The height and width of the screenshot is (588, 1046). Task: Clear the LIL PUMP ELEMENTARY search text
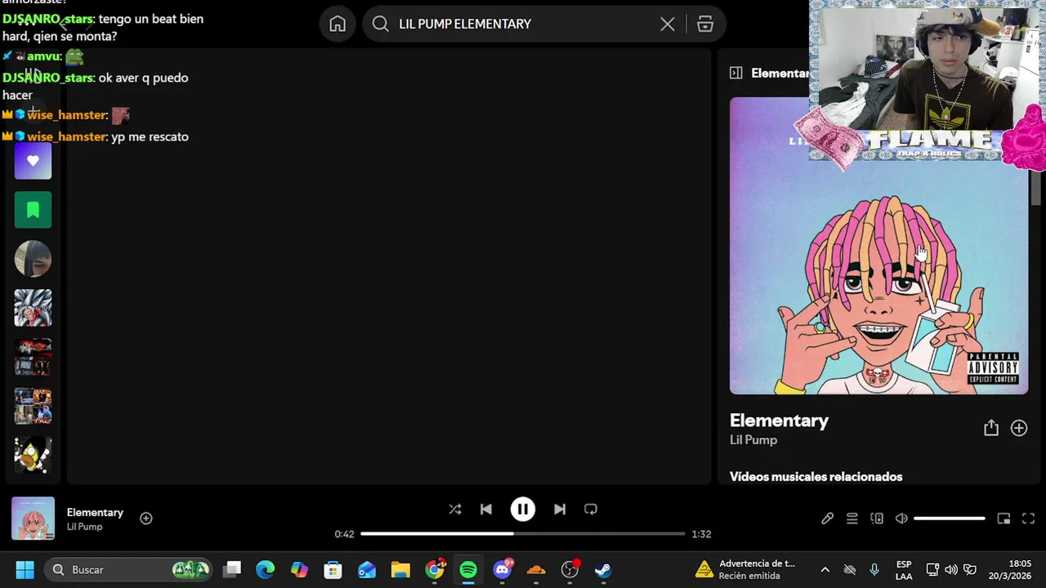click(668, 24)
